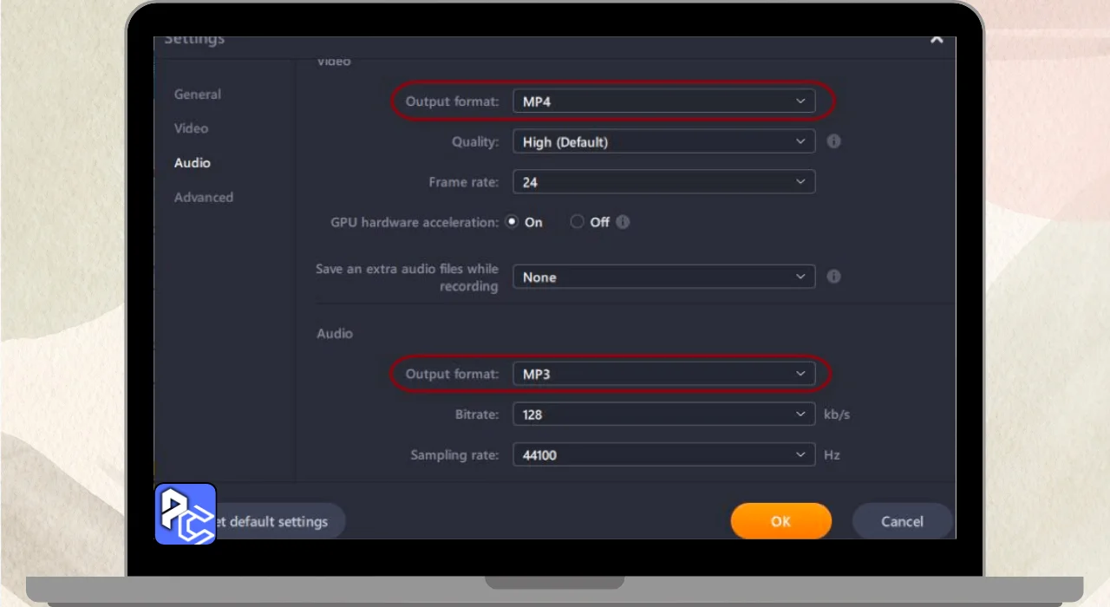Go to the Advanced settings tab

coord(203,197)
